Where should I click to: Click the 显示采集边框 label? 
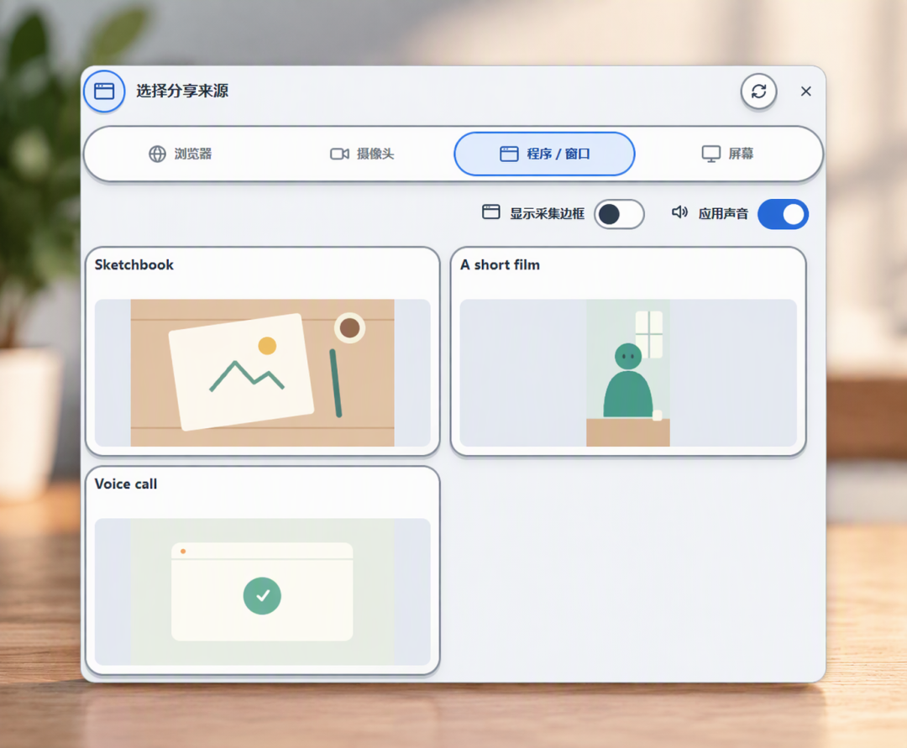548,214
